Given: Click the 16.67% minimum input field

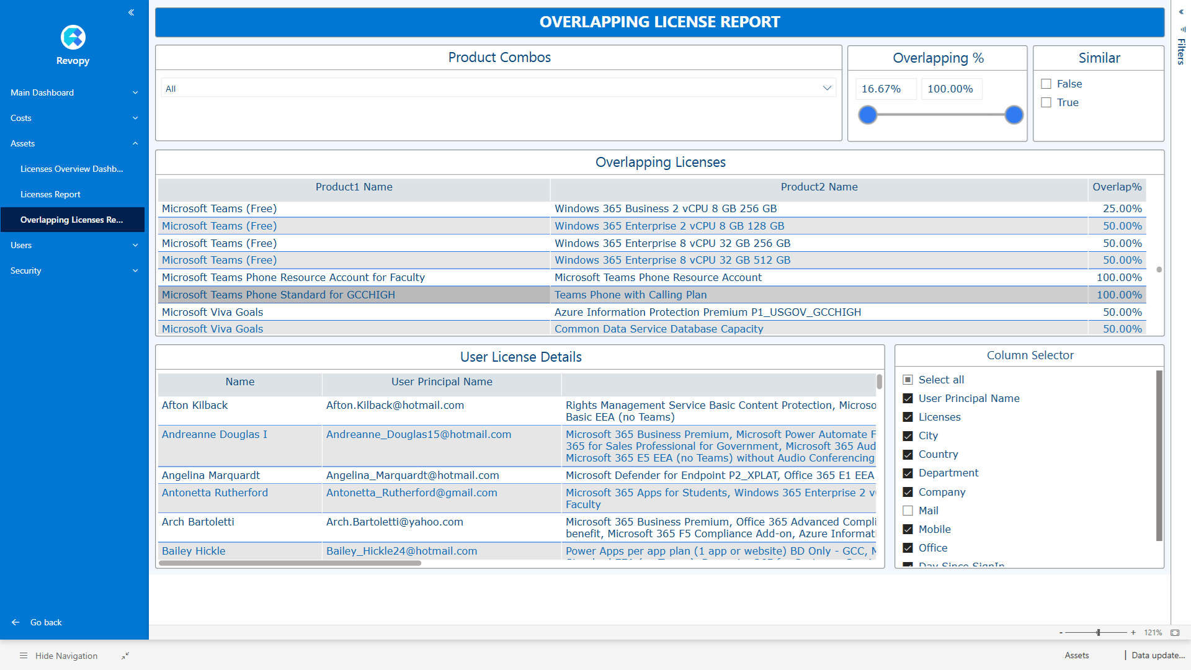Looking at the screenshot, I should 886,89.
